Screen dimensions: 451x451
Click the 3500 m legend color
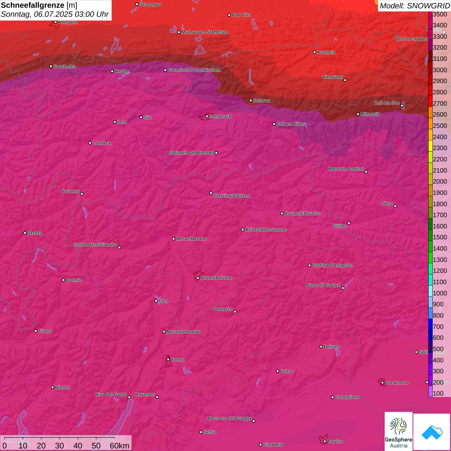pyautogui.click(x=430, y=14)
